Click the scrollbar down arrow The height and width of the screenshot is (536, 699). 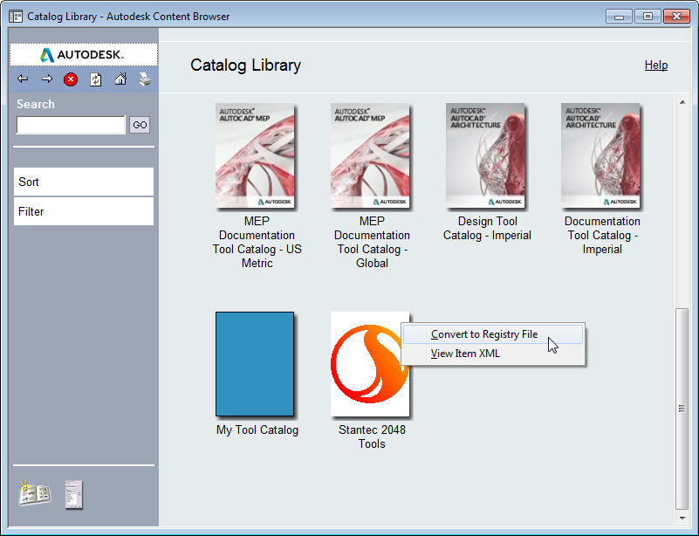(682, 519)
